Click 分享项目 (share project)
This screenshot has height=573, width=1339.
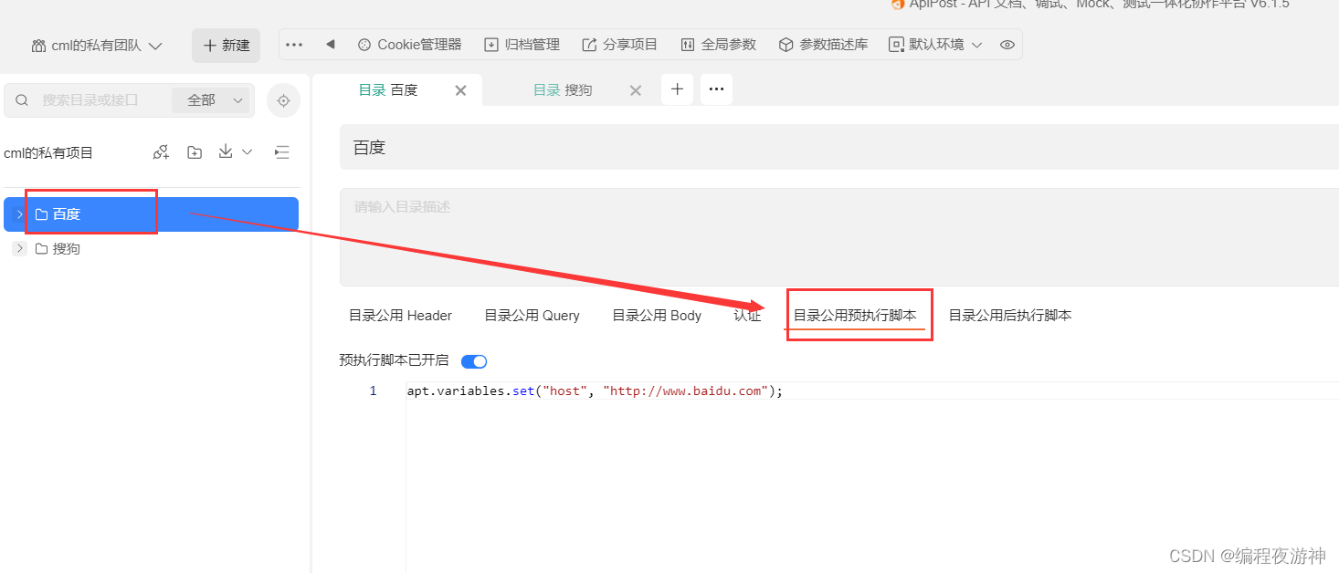pyautogui.click(x=619, y=44)
